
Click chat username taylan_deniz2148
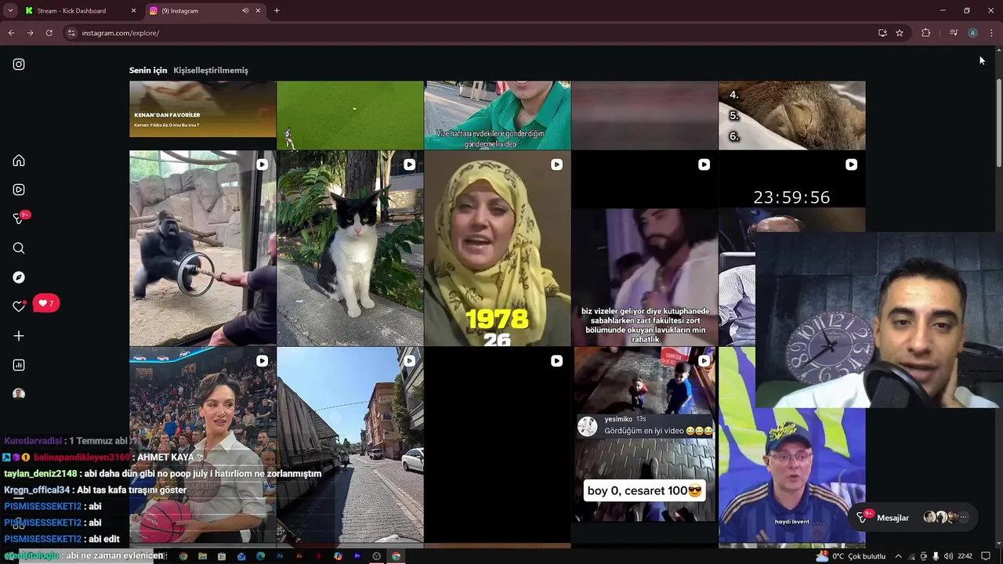click(x=41, y=474)
